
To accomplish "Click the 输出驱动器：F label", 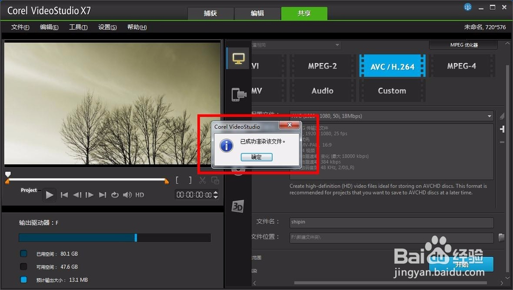I will tap(38, 223).
